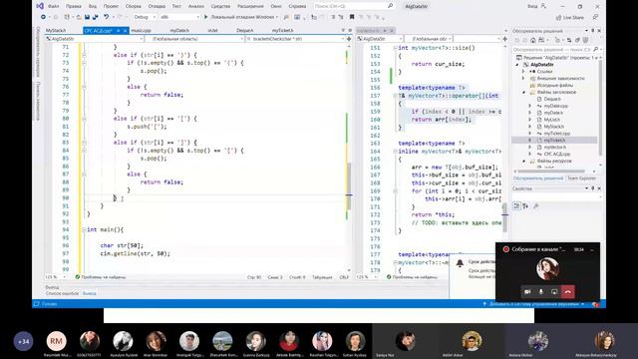
Task: Pin the СРС АСД.cpp tab
Action: pyautogui.click(x=118, y=31)
